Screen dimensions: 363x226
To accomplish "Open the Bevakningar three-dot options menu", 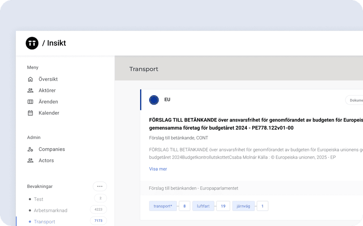I will (x=100, y=187).
